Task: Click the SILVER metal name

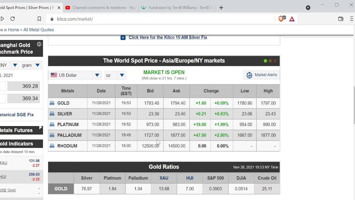Action: tap(65, 114)
